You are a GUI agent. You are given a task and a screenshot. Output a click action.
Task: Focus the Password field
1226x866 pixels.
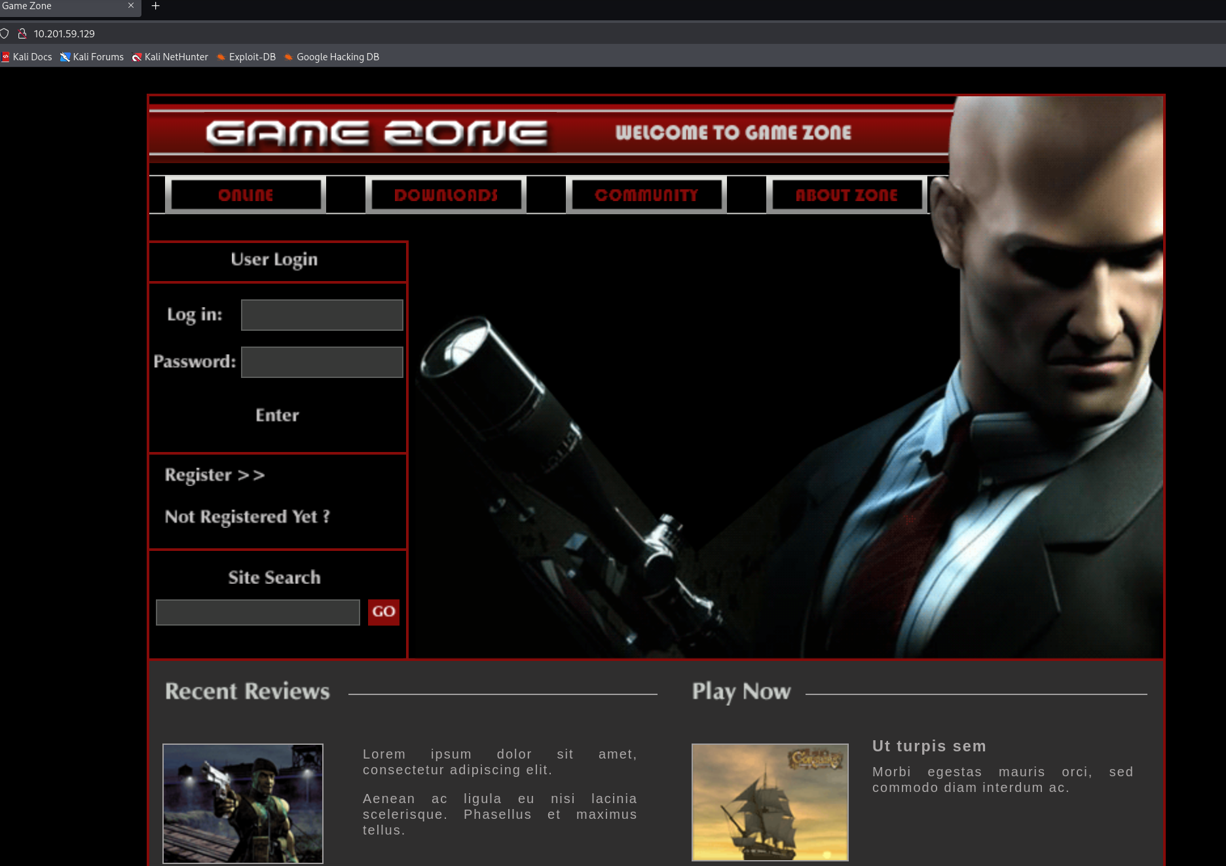[322, 362]
